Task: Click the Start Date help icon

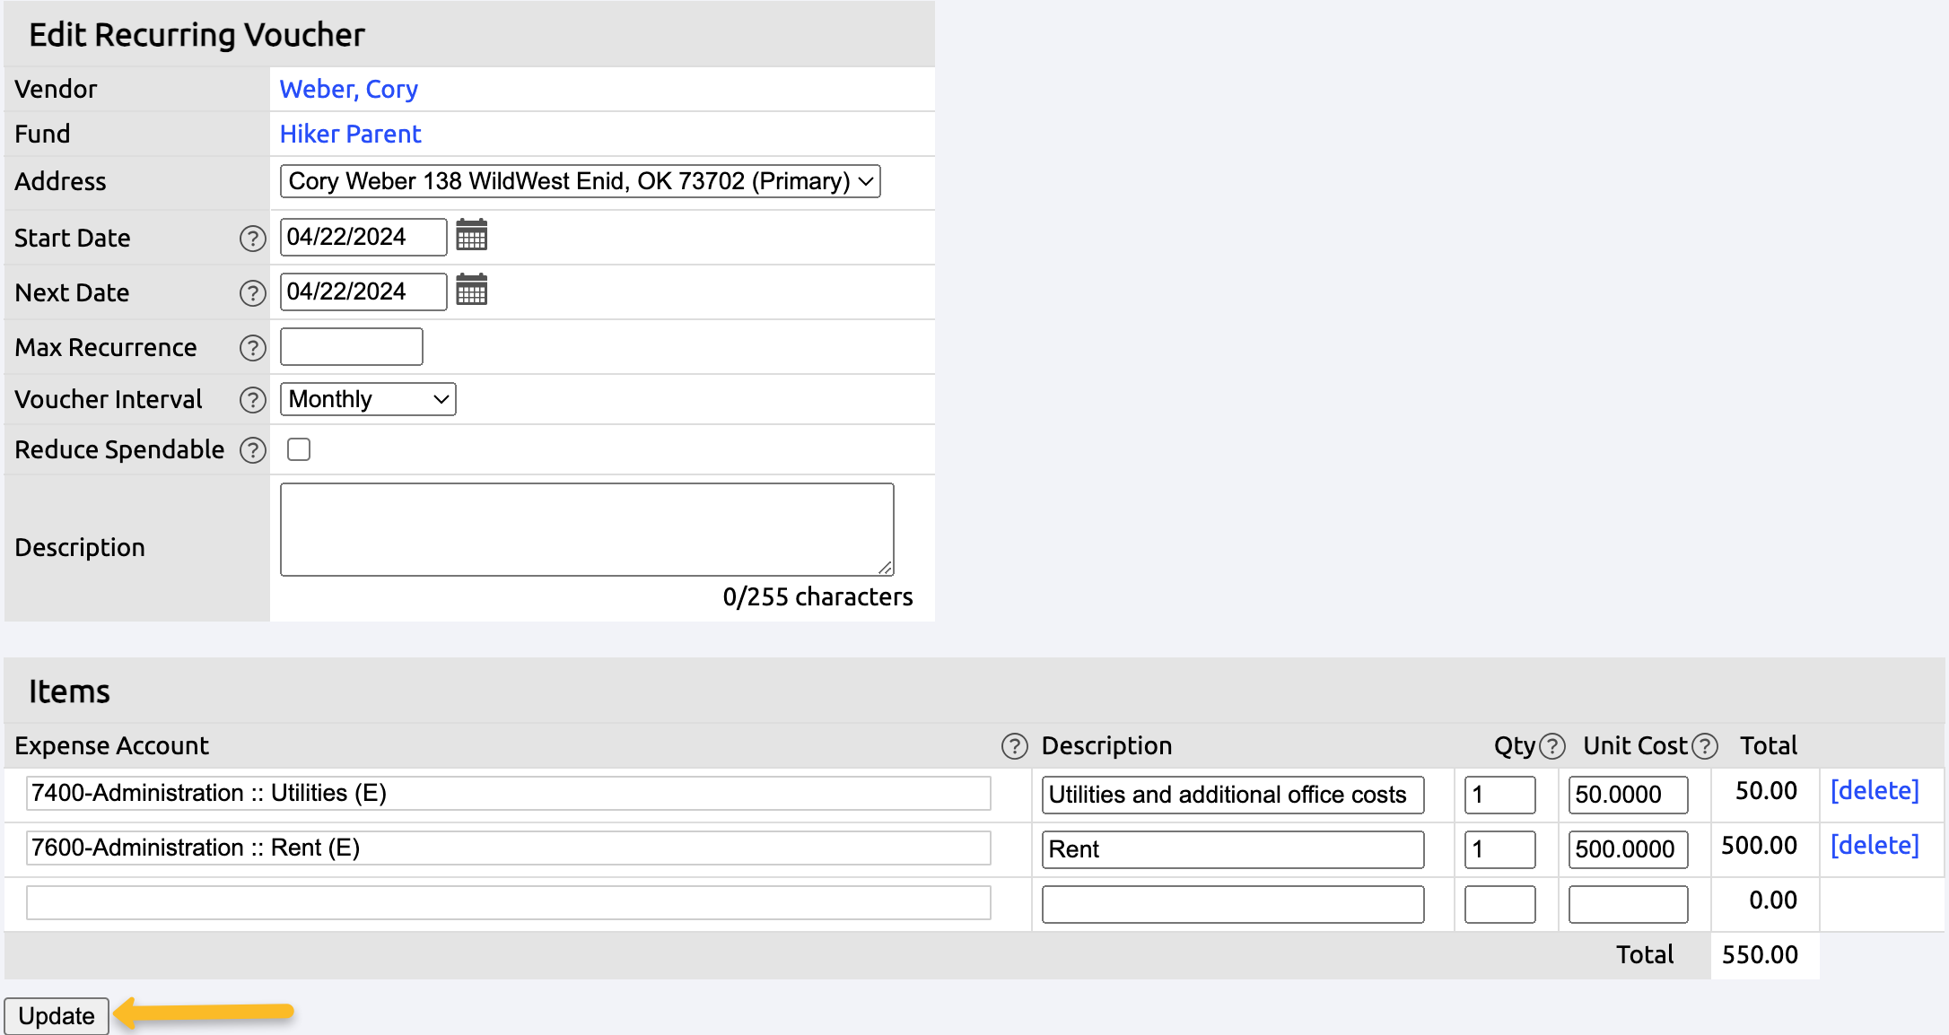Action: [x=252, y=239]
